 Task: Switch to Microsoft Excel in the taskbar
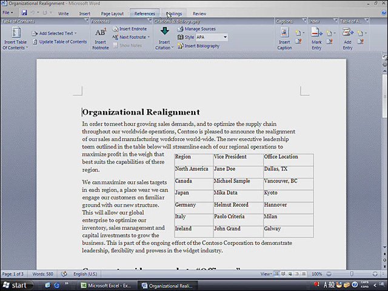[107, 286]
